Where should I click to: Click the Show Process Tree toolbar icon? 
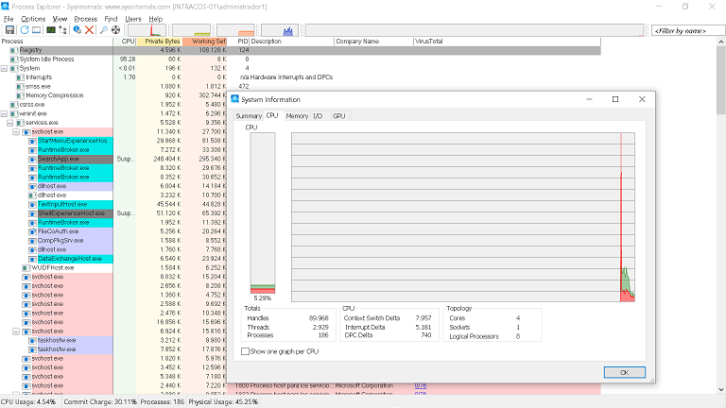click(x=62, y=30)
